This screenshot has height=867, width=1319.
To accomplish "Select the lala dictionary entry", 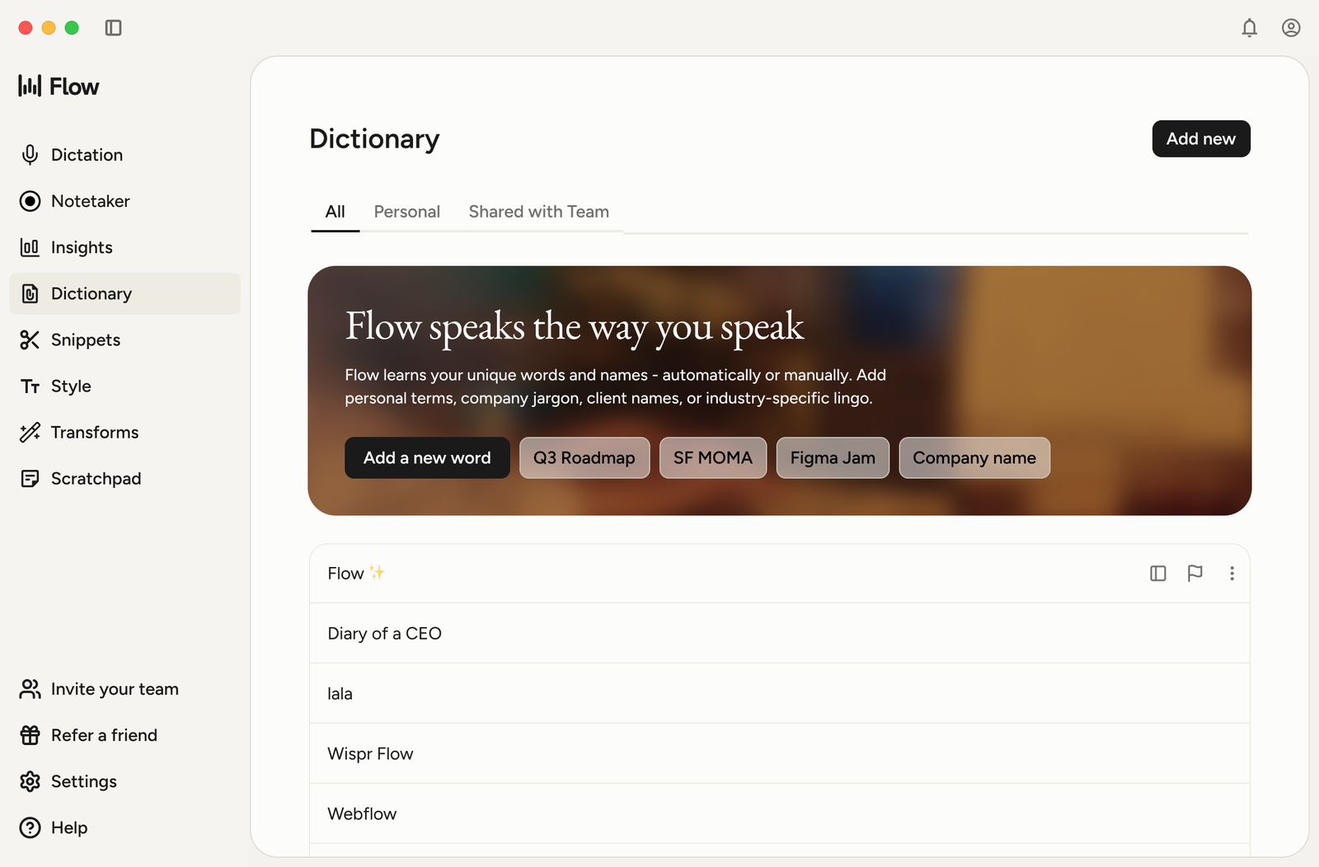I will tap(780, 693).
